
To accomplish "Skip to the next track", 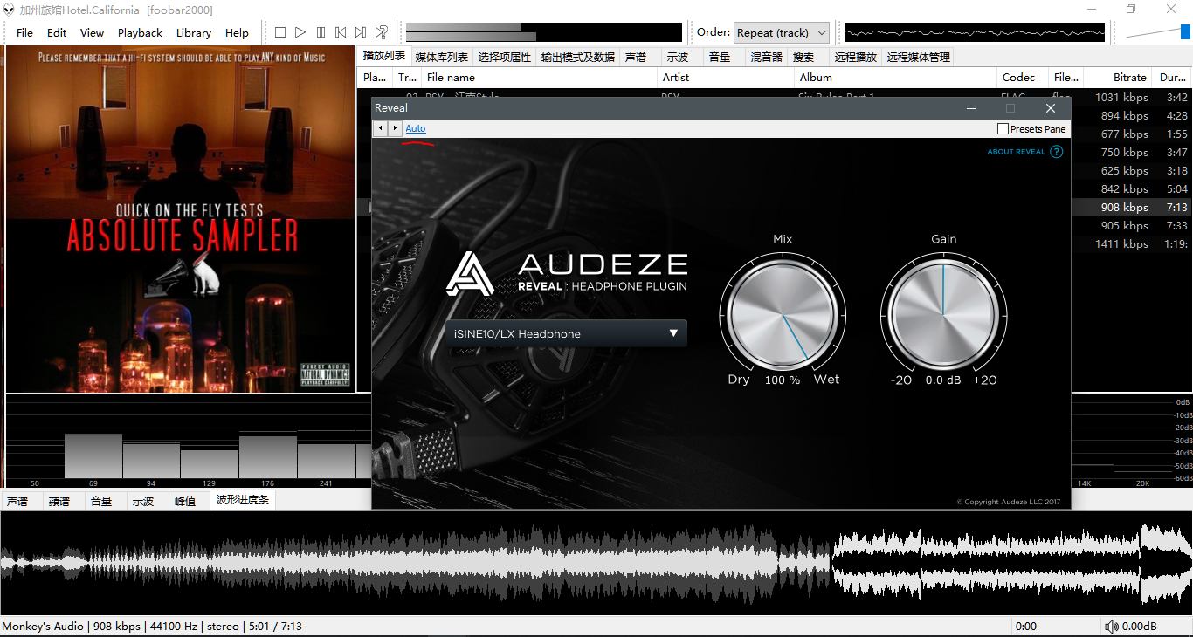I will click(361, 32).
